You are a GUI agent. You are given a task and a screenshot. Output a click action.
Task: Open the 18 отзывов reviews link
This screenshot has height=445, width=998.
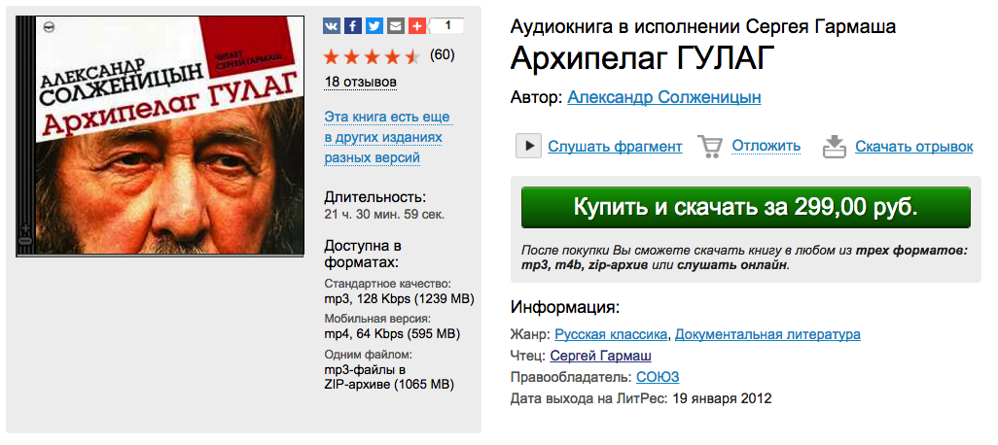(360, 82)
